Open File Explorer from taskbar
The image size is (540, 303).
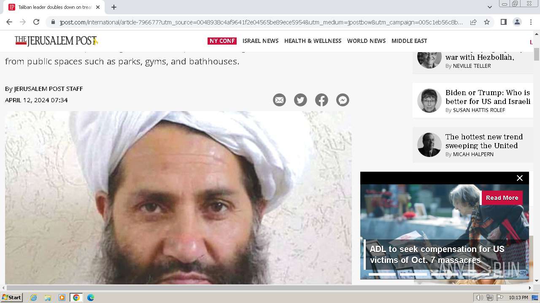click(x=48, y=298)
